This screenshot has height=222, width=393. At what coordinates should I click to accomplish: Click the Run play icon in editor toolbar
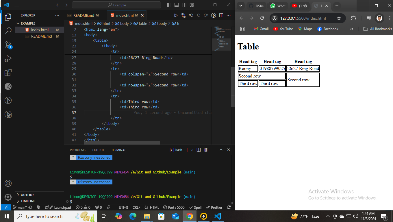click(176, 15)
